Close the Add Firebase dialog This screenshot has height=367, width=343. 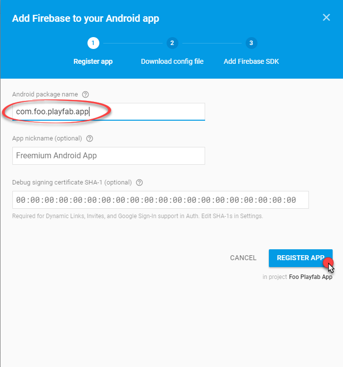coord(326,17)
